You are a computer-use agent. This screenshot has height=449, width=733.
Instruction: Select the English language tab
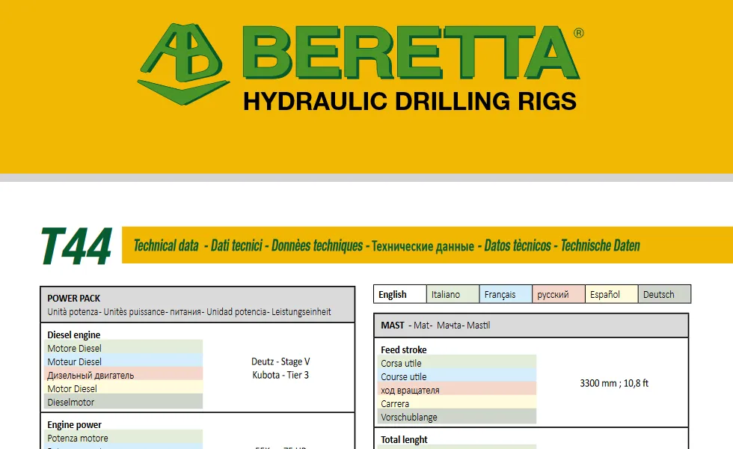tap(399, 294)
